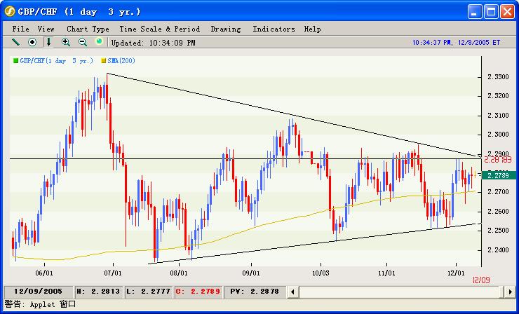The width and height of the screenshot is (519, 314).
Task: Click the green 2.2789 price marker
Action: pyautogui.click(x=499, y=175)
